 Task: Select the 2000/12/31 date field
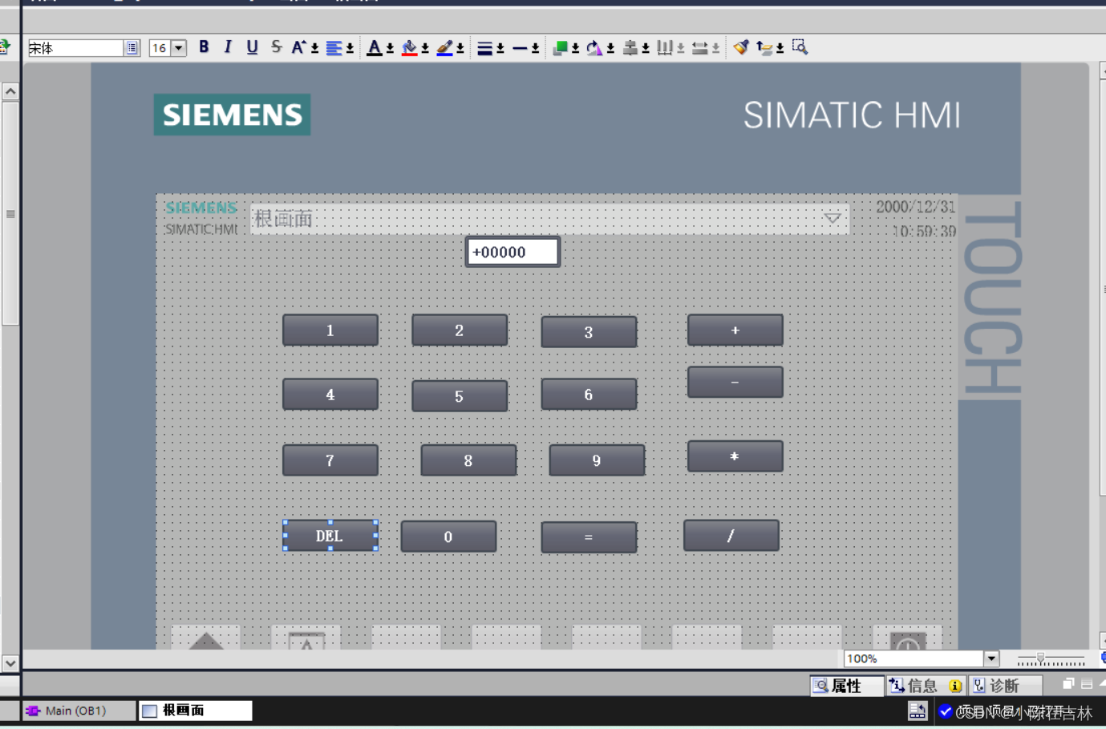point(915,207)
